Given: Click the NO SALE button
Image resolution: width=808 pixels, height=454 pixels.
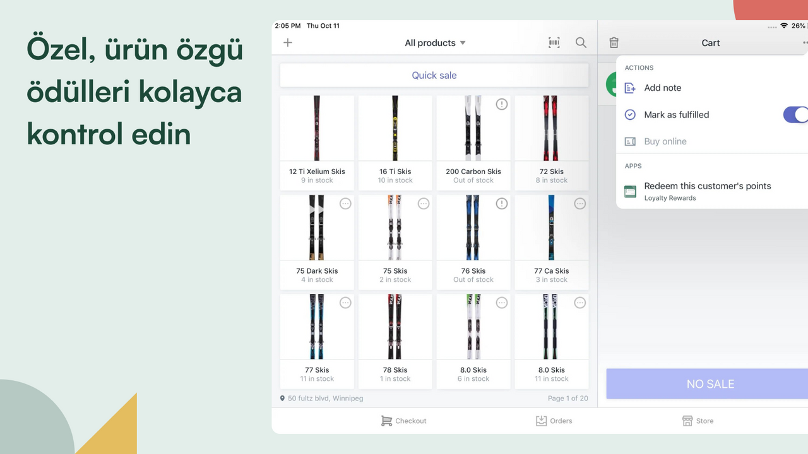Looking at the screenshot, I should tap(707, 384).
